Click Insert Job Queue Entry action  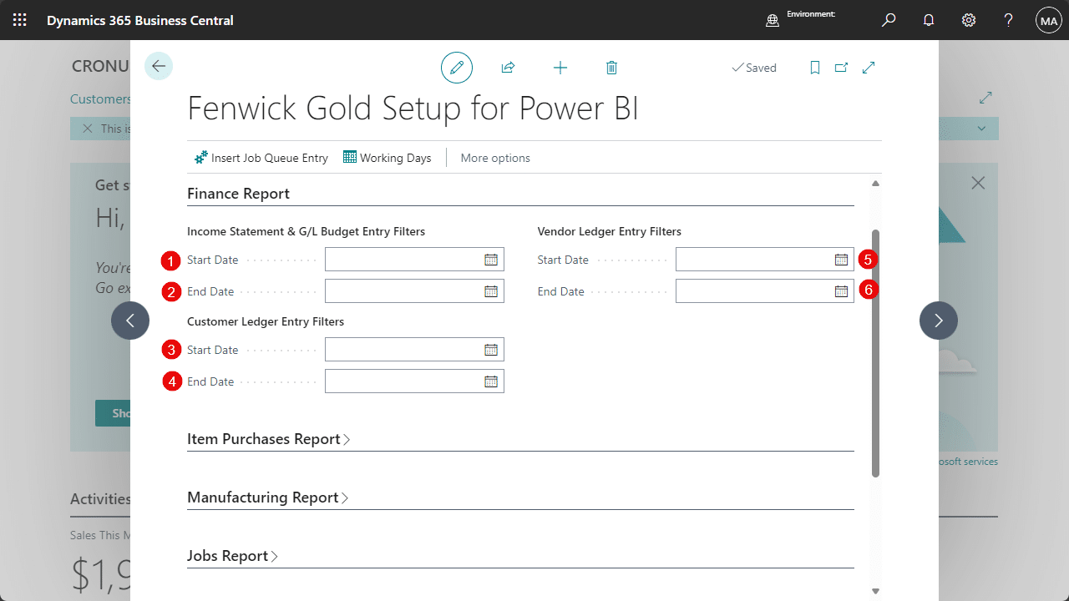261,158
